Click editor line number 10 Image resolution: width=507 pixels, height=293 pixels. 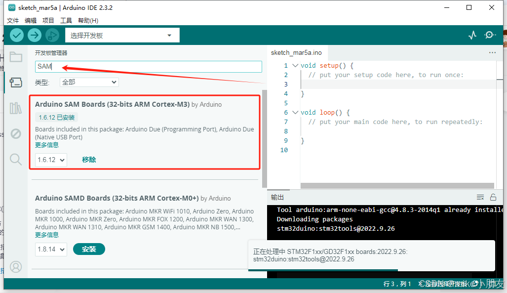click(284, 150)
